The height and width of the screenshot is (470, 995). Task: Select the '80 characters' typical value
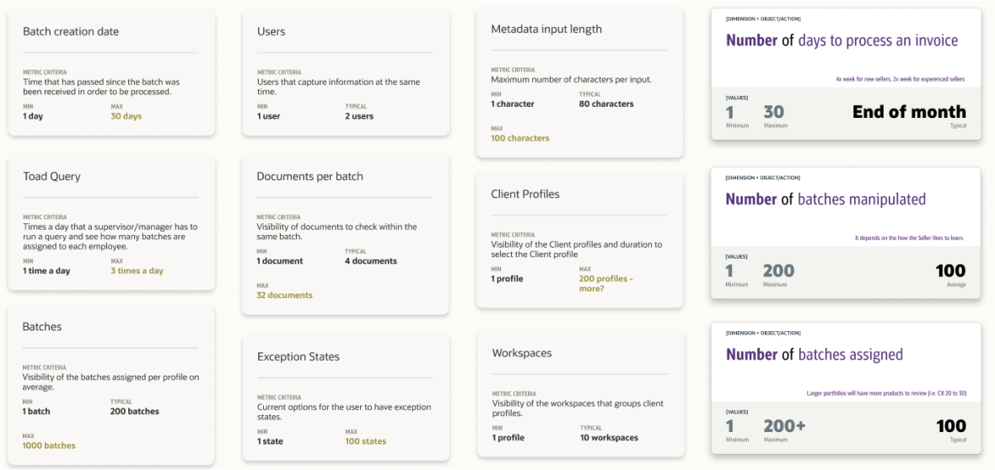(x=606, y=104)
